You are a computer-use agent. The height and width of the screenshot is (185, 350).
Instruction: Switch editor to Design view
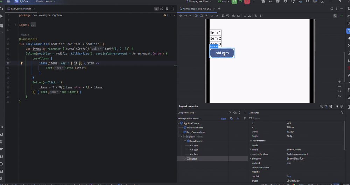[x=167, y=9]
